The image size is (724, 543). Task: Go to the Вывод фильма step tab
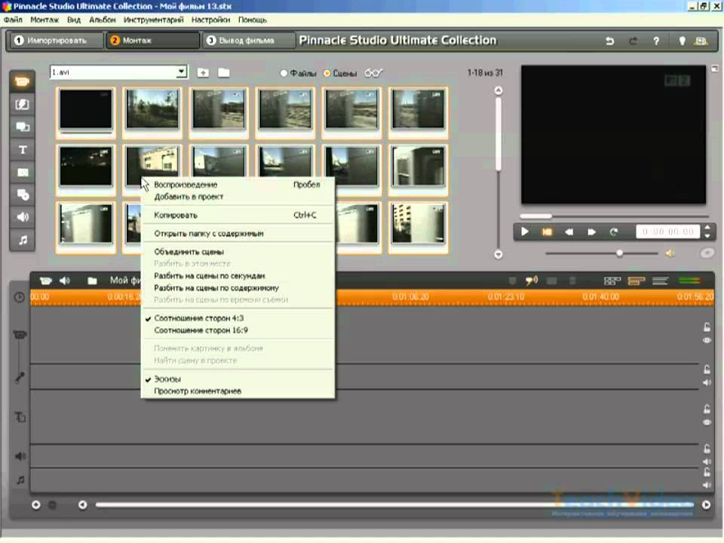pyautogui.click(x=248, y=41)
